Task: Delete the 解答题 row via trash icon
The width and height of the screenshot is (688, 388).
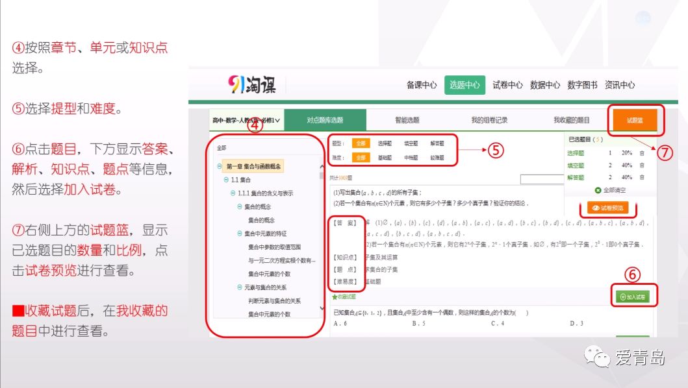Action: [642, 178]
